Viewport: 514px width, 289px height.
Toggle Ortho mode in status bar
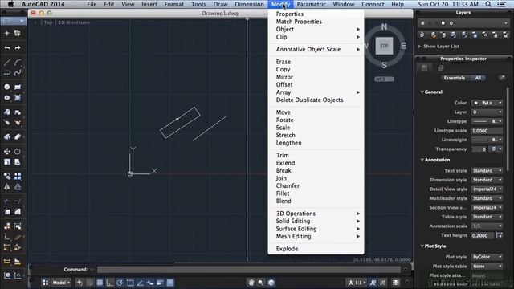point(110,283)
